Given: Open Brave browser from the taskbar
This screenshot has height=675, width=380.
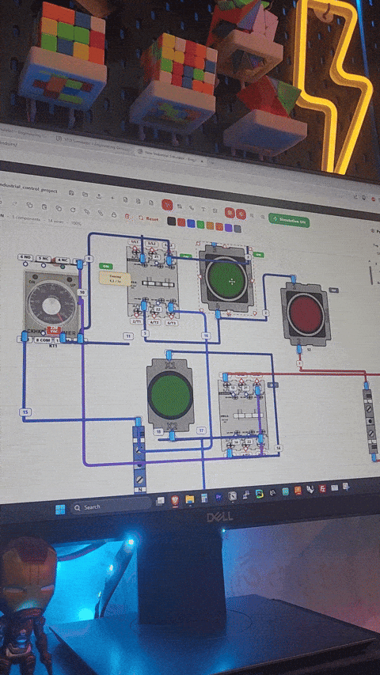Looking at the screenshot, I should 174,500.
